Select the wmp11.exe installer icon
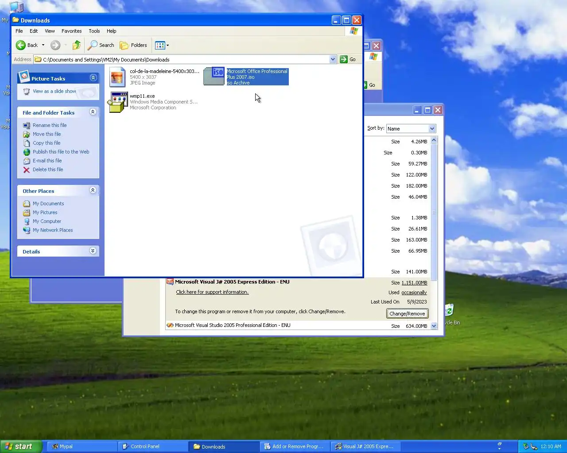Screen dimensions: 567x453 click(x=118, y=102)
